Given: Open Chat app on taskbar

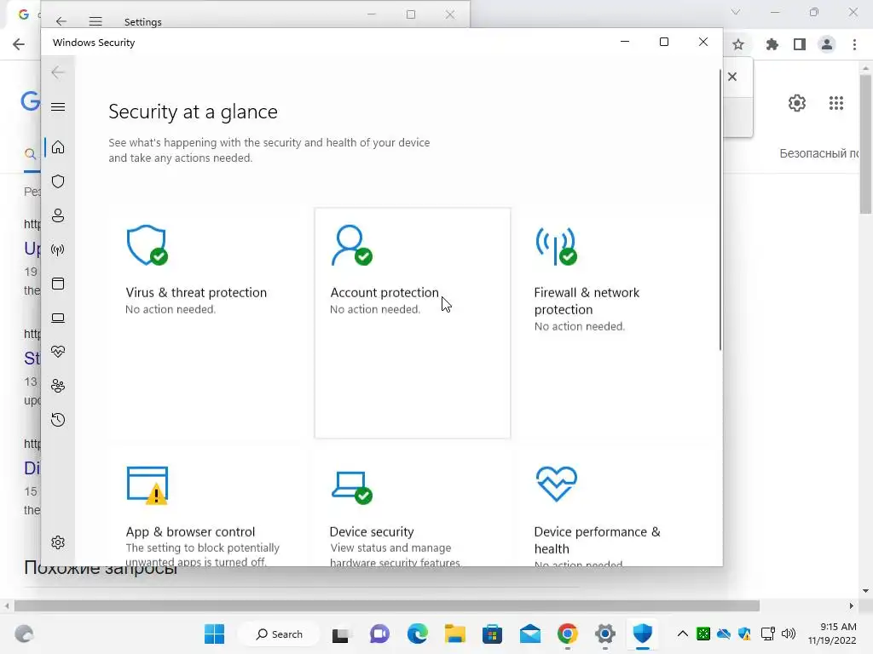Looking at the screenshot, I should (x=379, y=634).
